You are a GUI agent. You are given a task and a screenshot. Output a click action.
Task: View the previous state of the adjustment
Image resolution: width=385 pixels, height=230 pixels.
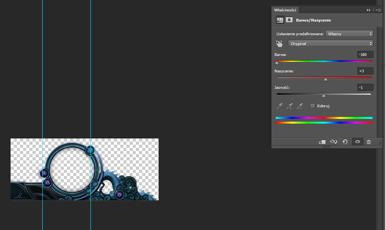333,142
